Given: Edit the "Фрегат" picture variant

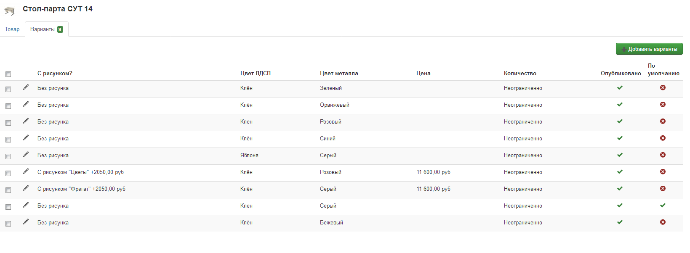Looking at the screenshot, I should point(26,188).
